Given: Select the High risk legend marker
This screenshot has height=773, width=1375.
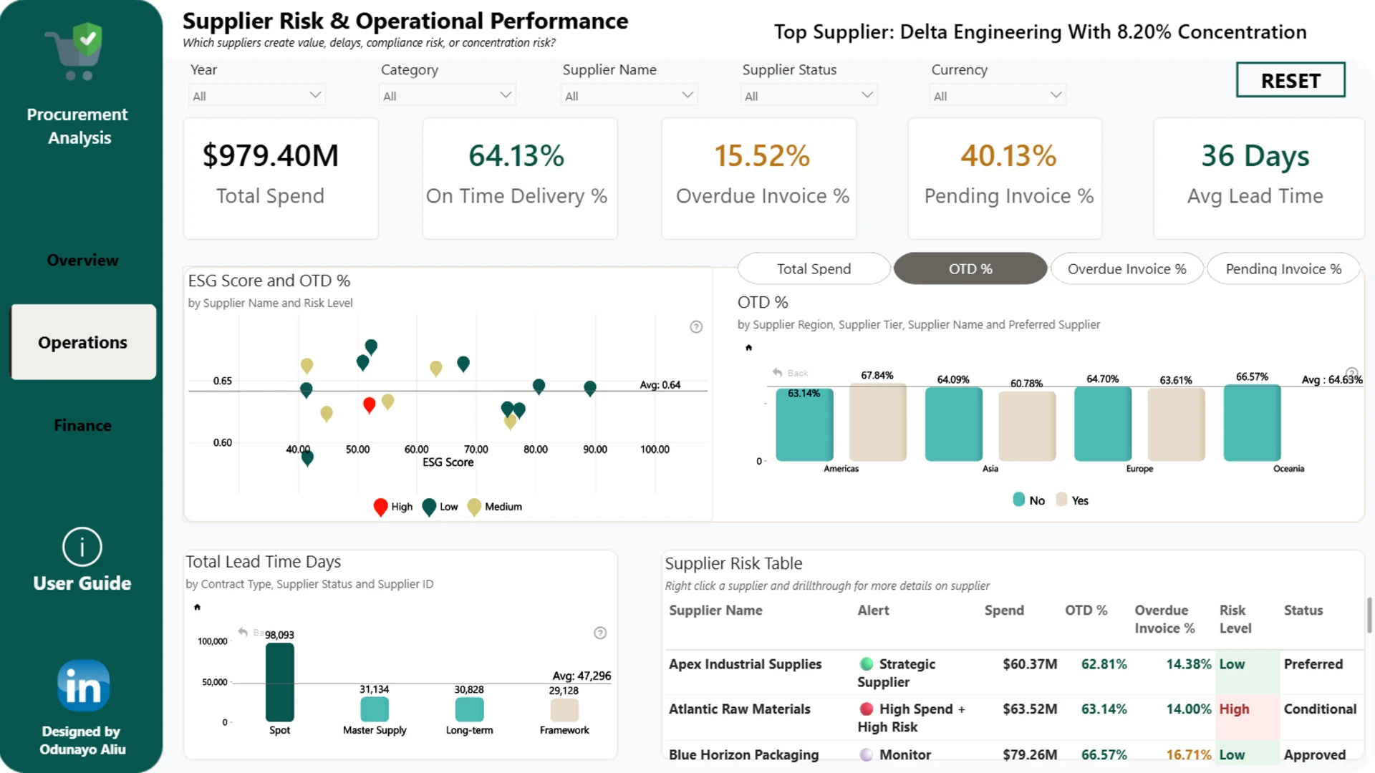Looking at the screenshot, I should point(380,507).
